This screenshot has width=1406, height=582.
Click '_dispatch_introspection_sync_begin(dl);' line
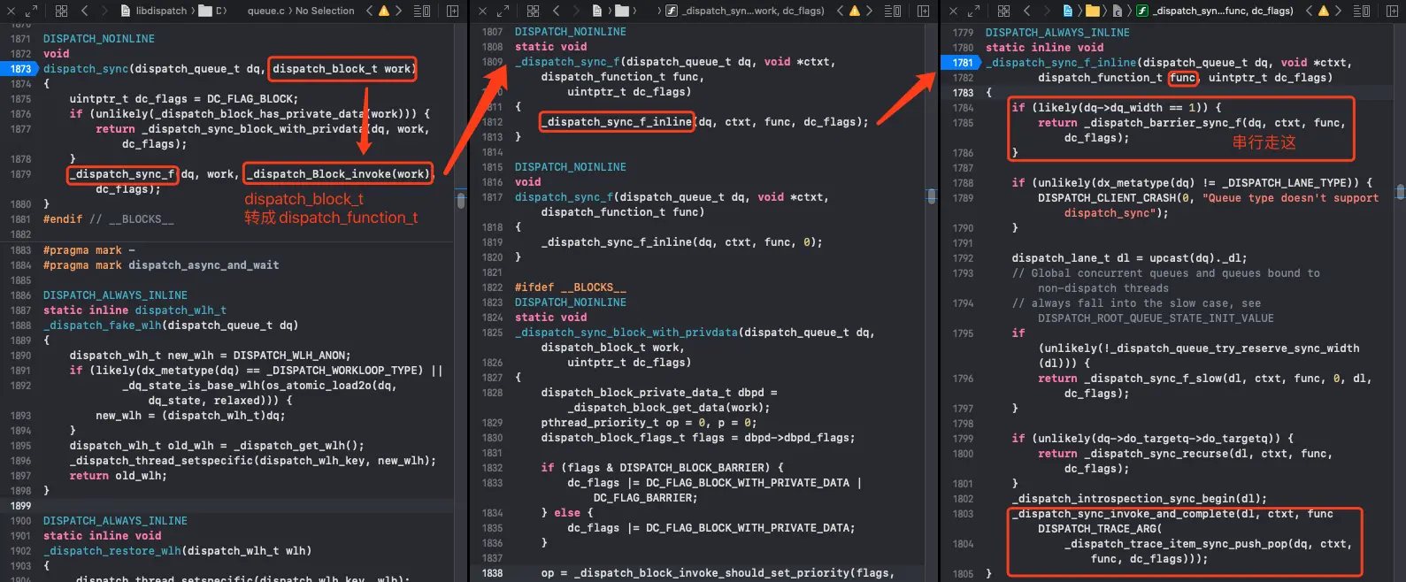pos(1140,499)
